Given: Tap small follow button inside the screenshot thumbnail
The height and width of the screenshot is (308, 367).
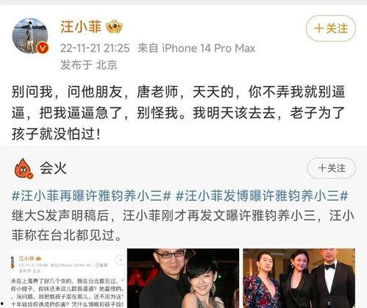Looking at the screenshot, I should click(120, 260).
